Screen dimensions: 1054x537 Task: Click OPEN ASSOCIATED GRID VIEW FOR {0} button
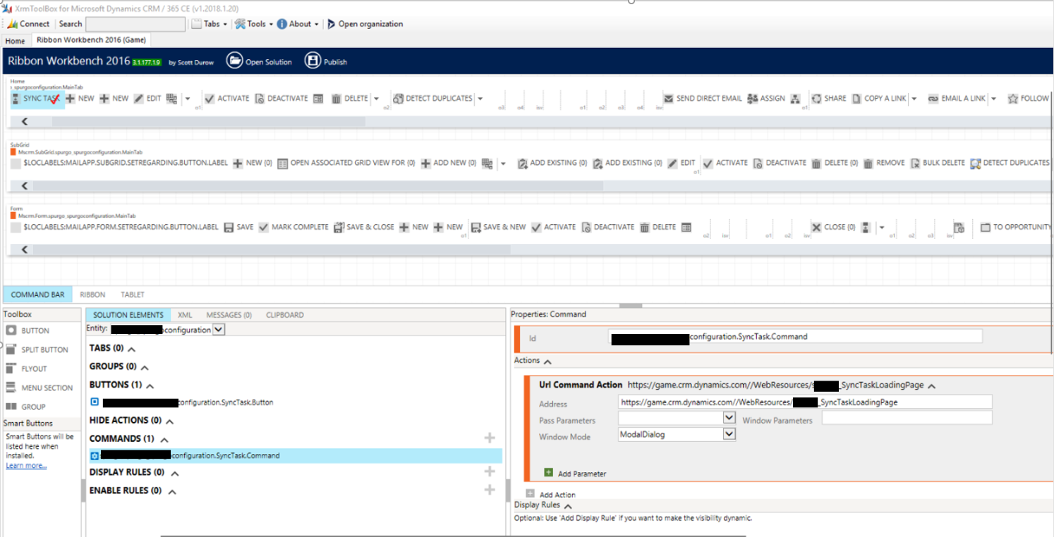tap(346, 163)
